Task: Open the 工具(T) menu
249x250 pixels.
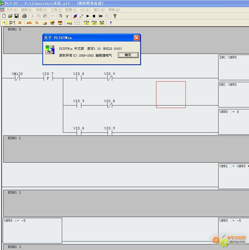Action: [56, 10]
